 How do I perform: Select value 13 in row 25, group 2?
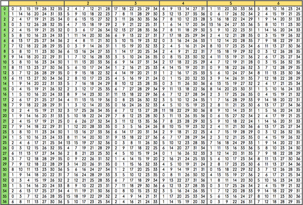(68, 142)
